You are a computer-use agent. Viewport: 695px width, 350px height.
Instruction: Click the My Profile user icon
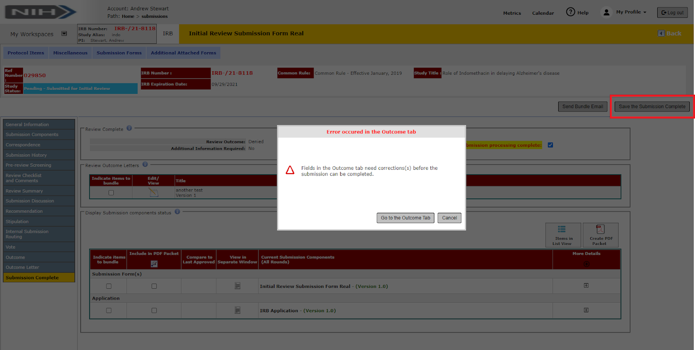point(606,12)
